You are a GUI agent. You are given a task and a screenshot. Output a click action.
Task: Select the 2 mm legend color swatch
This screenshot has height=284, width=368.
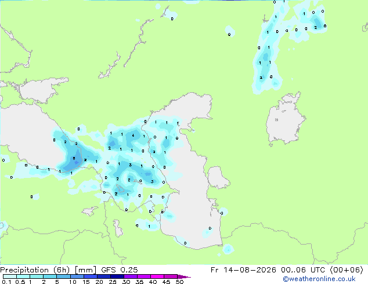pyautogui.click(x=50, y=276)
